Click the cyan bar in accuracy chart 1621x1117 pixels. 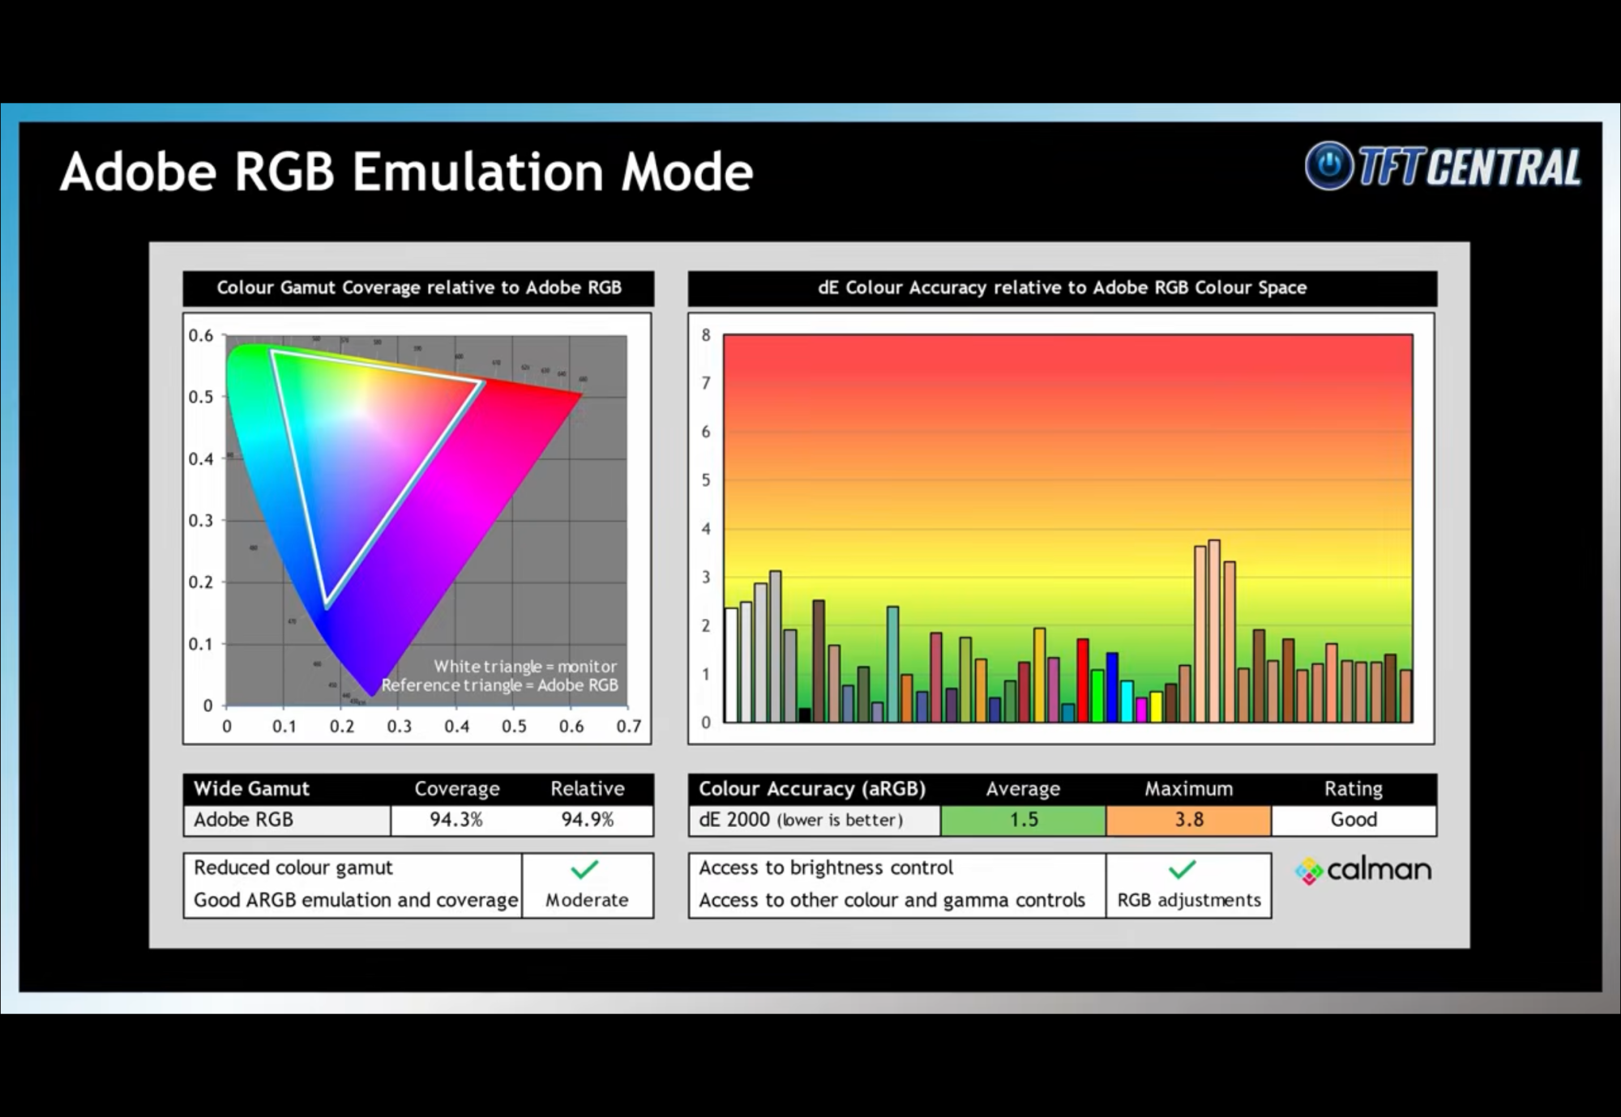point(1127,701)
